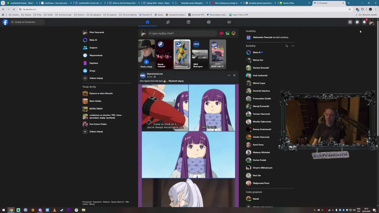Screen dimensions: 379x213
Task: Open RETRO ŚWIAT shortcut
Action: [107, 109]
